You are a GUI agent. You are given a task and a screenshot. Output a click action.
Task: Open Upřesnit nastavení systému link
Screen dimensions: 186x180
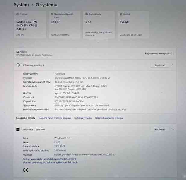tap(109, 118)
